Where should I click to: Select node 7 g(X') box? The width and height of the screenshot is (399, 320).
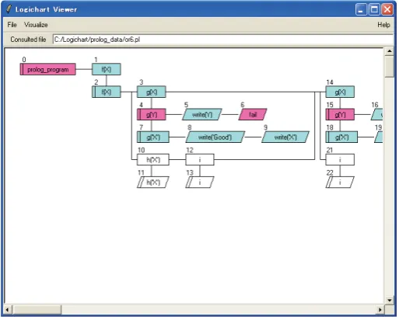click(153, 137)
